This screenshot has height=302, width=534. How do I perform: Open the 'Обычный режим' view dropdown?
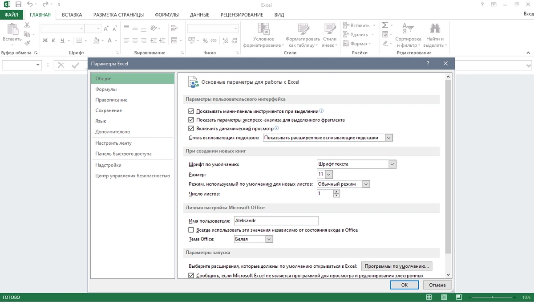click(x=366, y=184)
